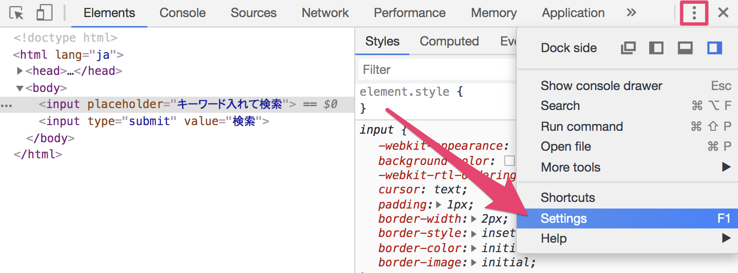Toggle the device toolbar icon
This screenshot has width=738, height=273.
point(44,13)
